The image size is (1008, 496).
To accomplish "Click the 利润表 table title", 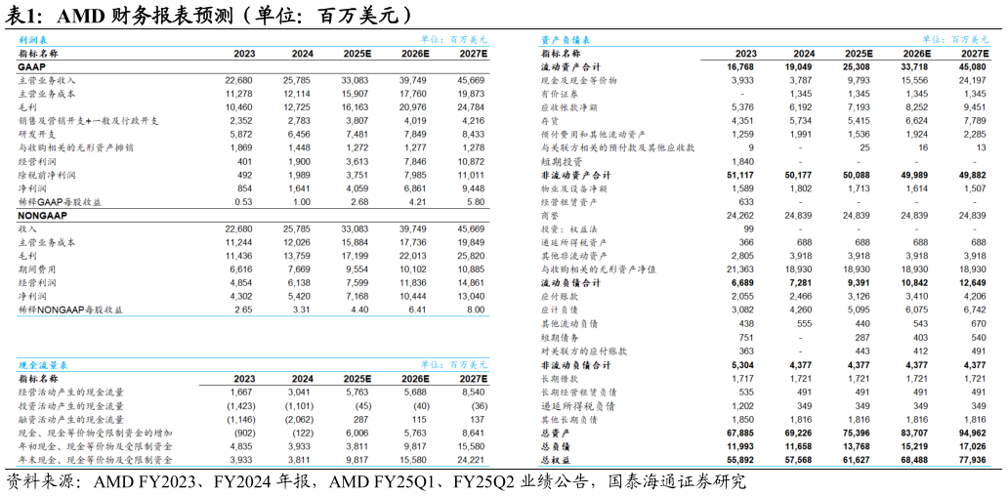I will pos(30,40).
